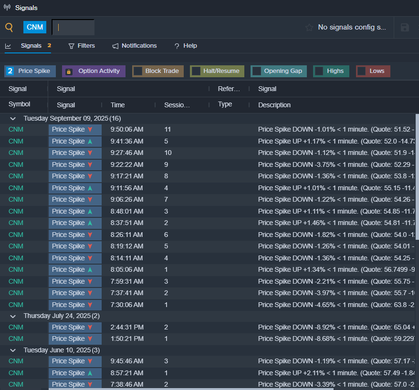This screenshot has width=419, height=390.
Task: Click down arrow in 9:50:06 AM row
Action: click(x=90, y=130)
